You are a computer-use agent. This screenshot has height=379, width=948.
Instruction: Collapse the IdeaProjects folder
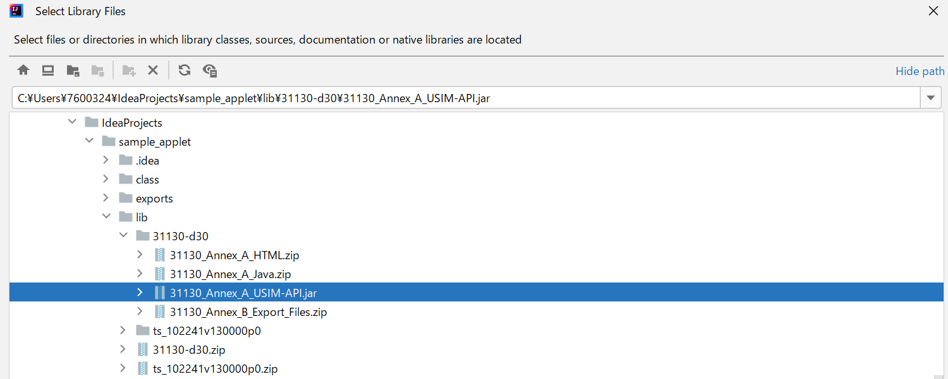click(x=72, y=122)
